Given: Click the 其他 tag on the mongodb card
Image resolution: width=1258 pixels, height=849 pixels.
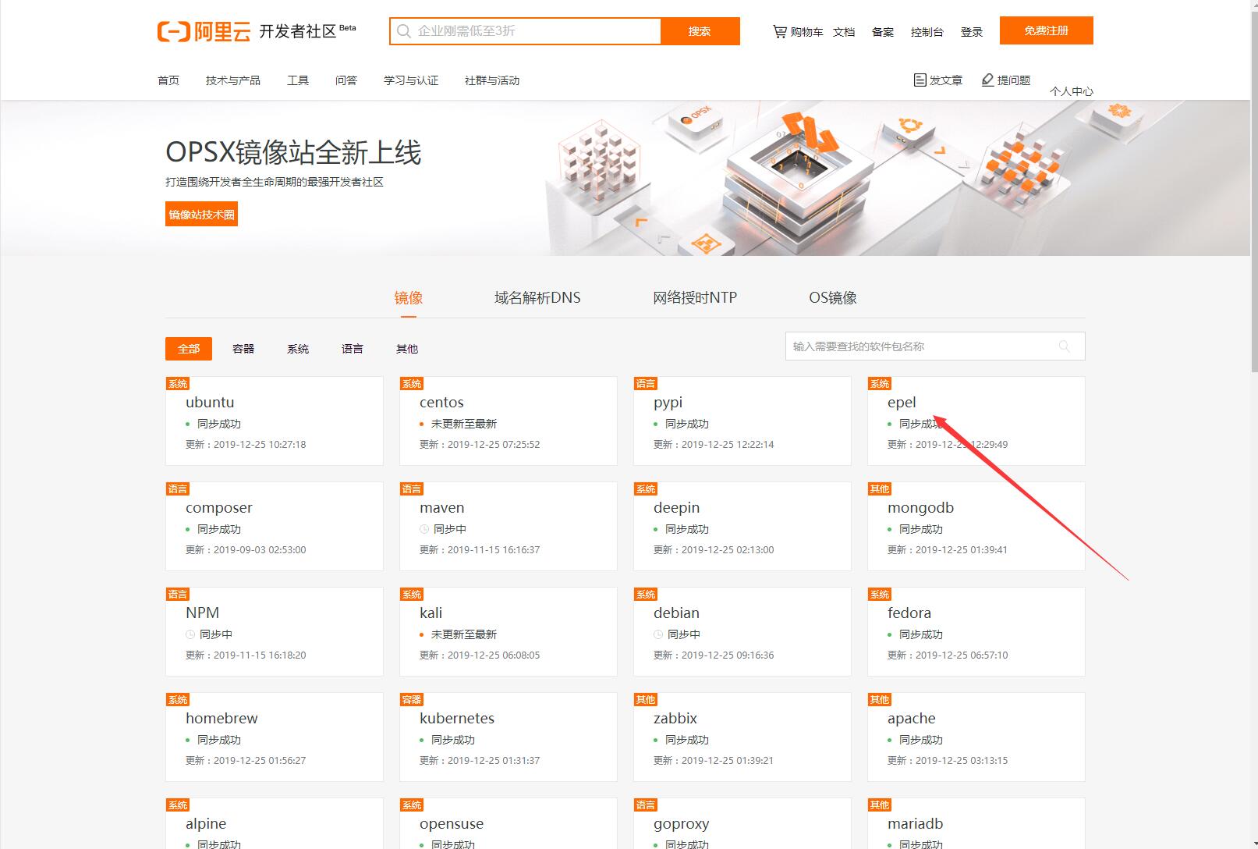Looking at the screenshot, I should [x=880, y=488].
